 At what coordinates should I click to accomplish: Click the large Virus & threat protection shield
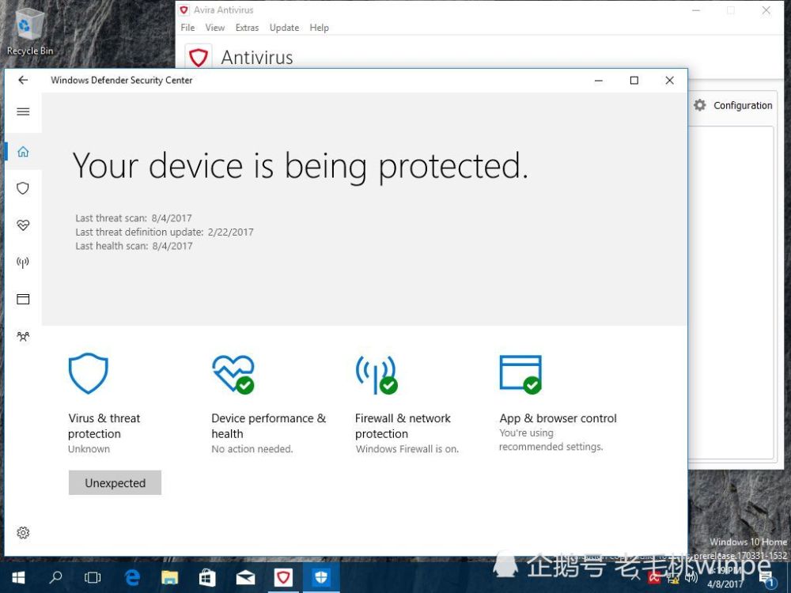(x=89, y=373)
